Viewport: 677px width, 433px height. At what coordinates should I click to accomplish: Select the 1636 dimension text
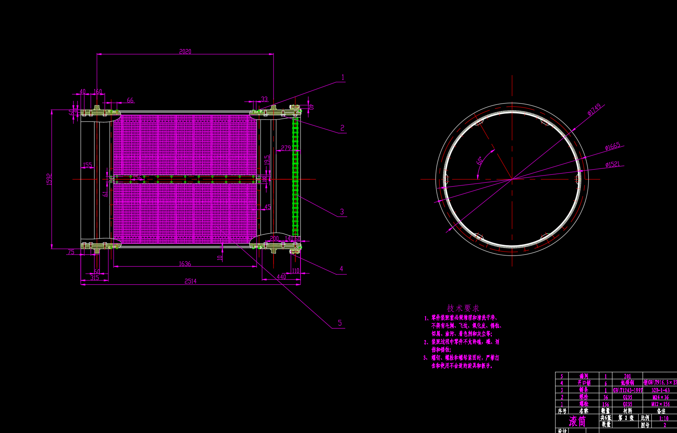tap(185, 264)
